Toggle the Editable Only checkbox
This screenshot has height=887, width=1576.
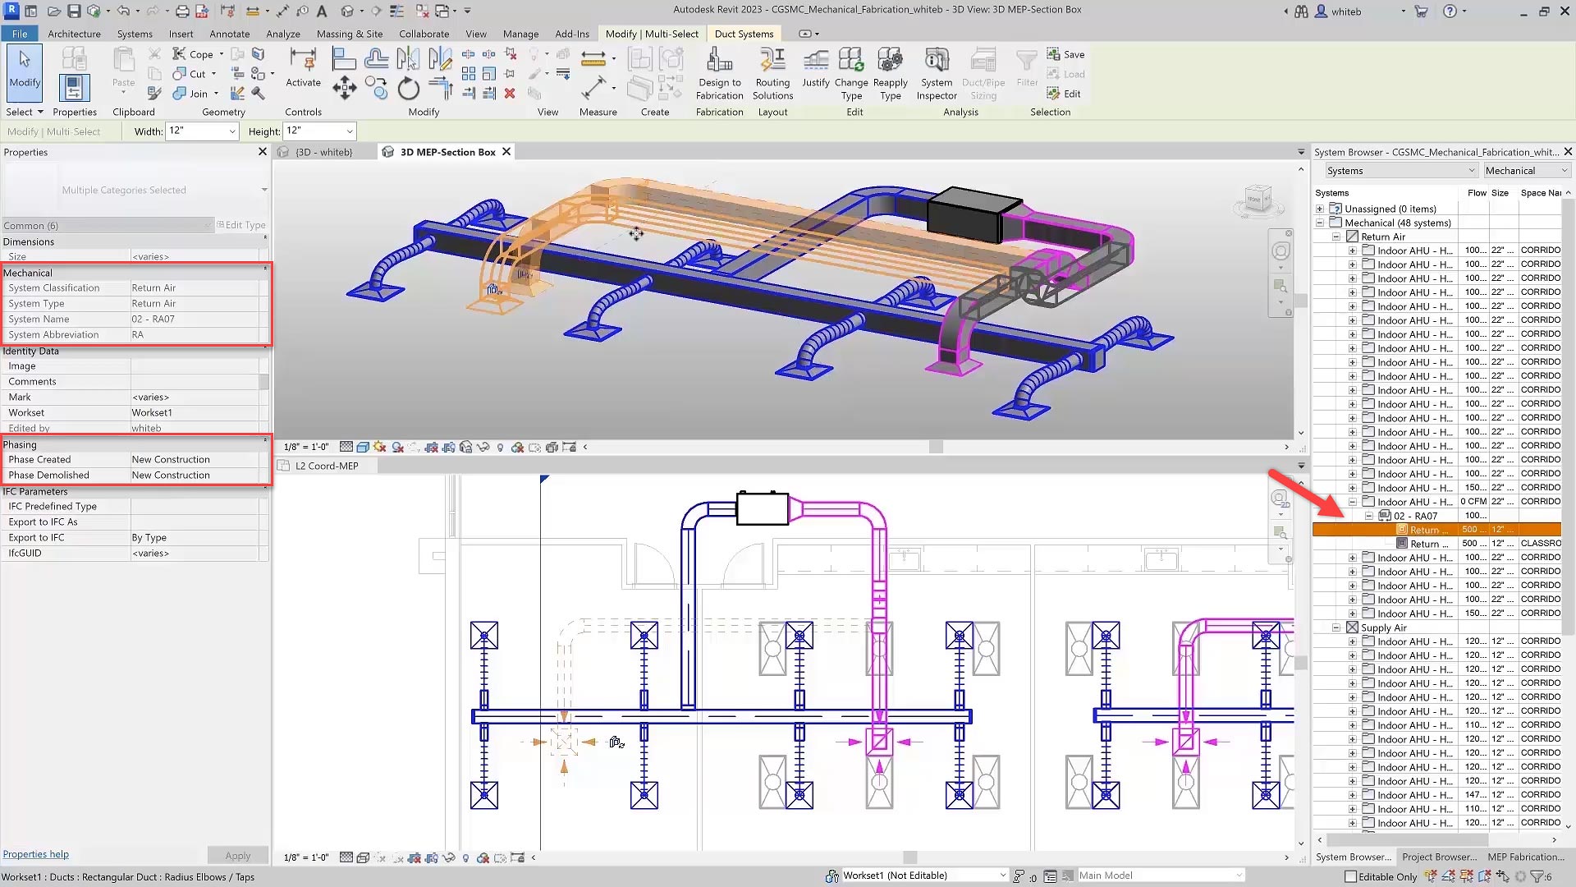pos(1350,876)
